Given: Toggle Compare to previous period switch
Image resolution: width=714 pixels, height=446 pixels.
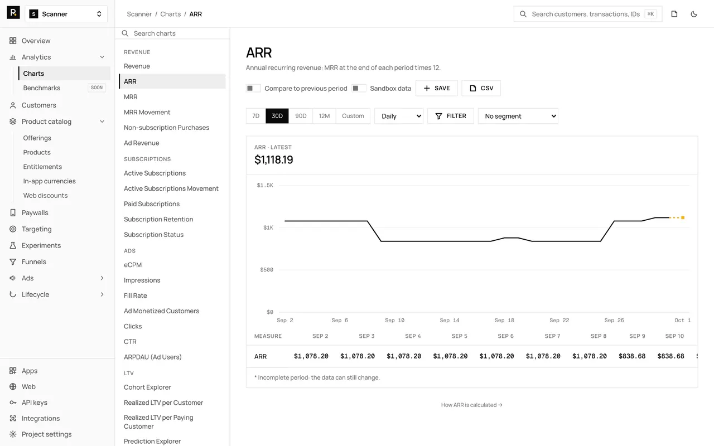Looking at the screenshot, I should point(253,88).
